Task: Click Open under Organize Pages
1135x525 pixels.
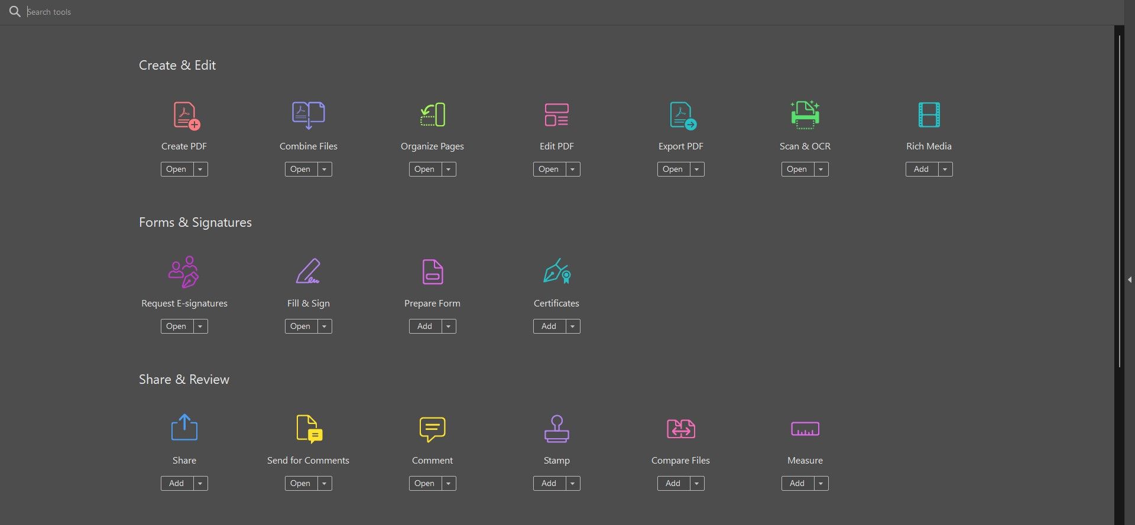Action: coord(425,169)
